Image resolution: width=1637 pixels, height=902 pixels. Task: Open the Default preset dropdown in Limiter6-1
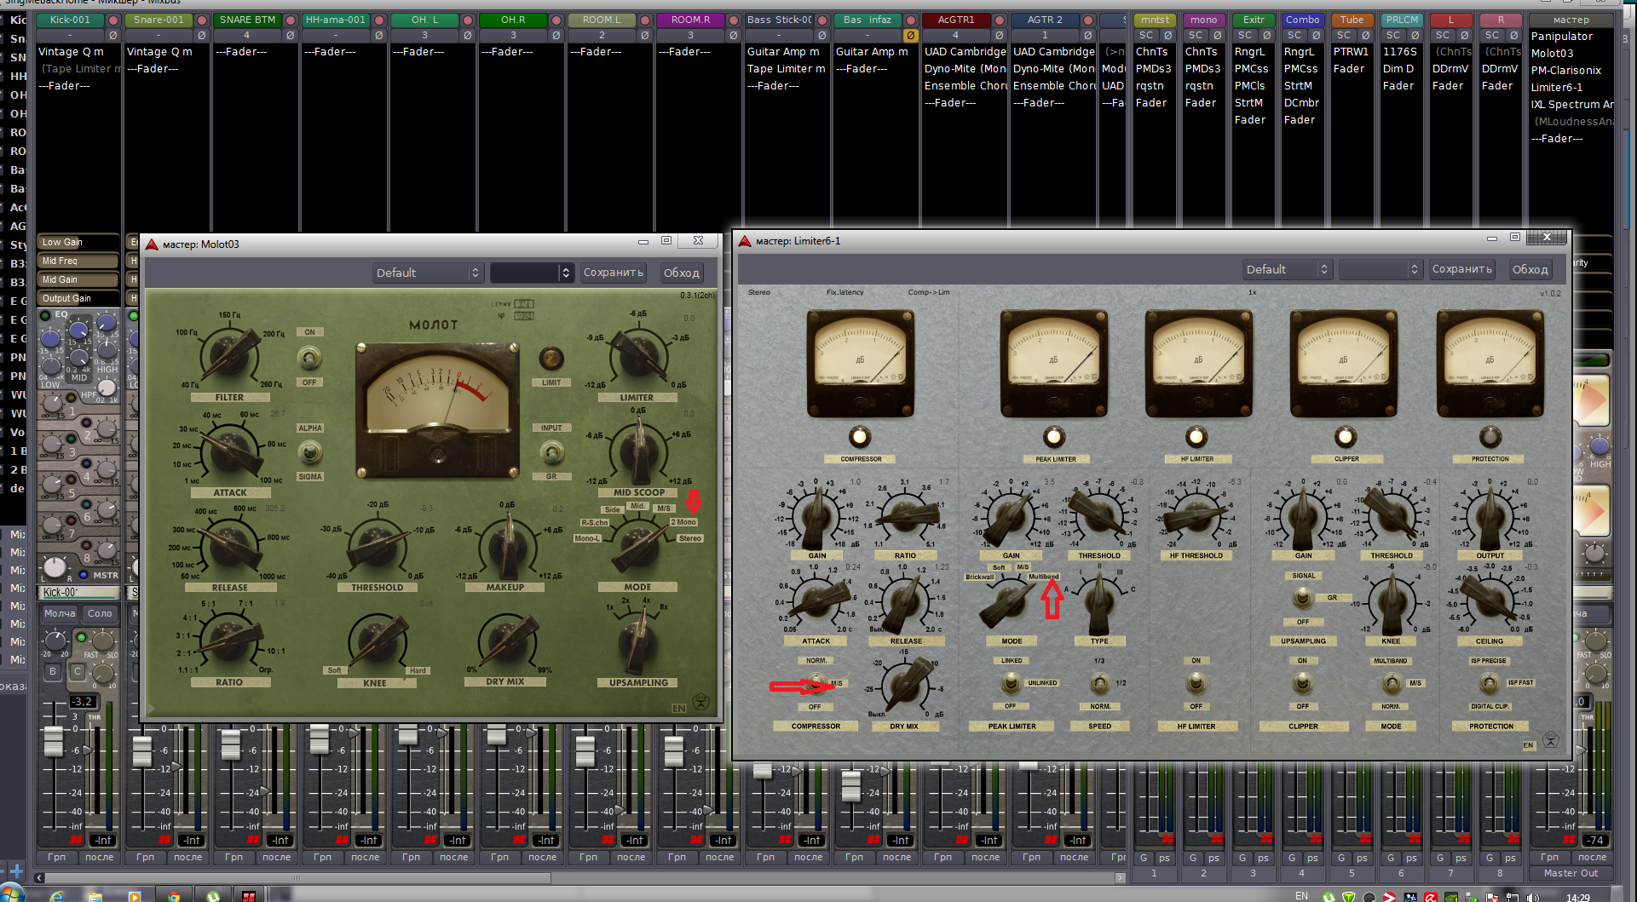pyautogui.click(x=1286, y=269)
